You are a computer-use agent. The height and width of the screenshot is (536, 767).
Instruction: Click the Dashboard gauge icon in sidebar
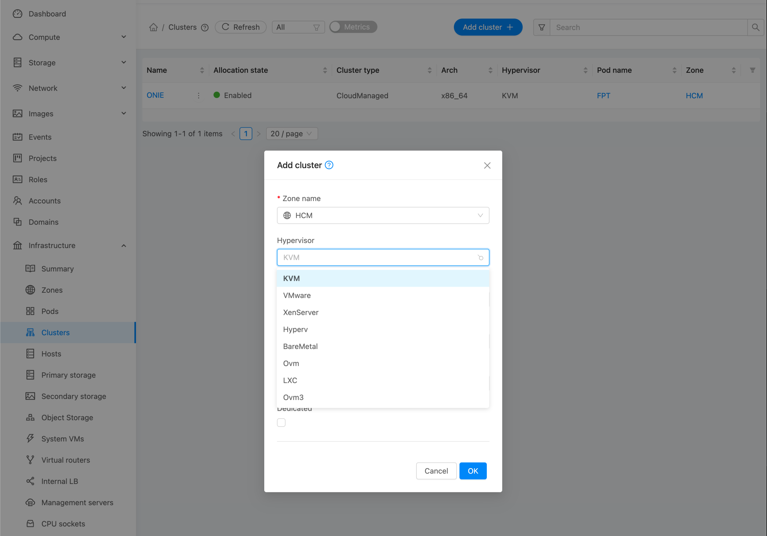tap(17, 14)
